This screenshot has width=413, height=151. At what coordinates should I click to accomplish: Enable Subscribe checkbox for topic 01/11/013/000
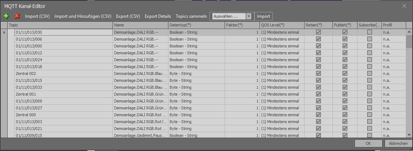pyautogui.click(x=369, y=46)
